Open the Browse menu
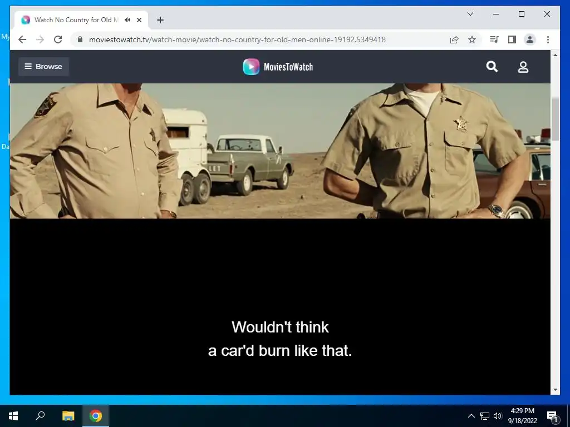570x427 pixels. [43, 67]
